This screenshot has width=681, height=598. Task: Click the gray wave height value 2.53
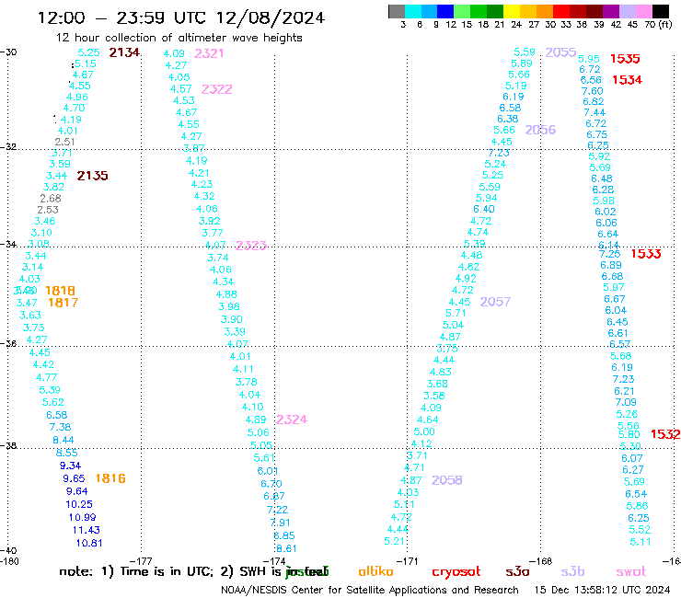(48, 210)
